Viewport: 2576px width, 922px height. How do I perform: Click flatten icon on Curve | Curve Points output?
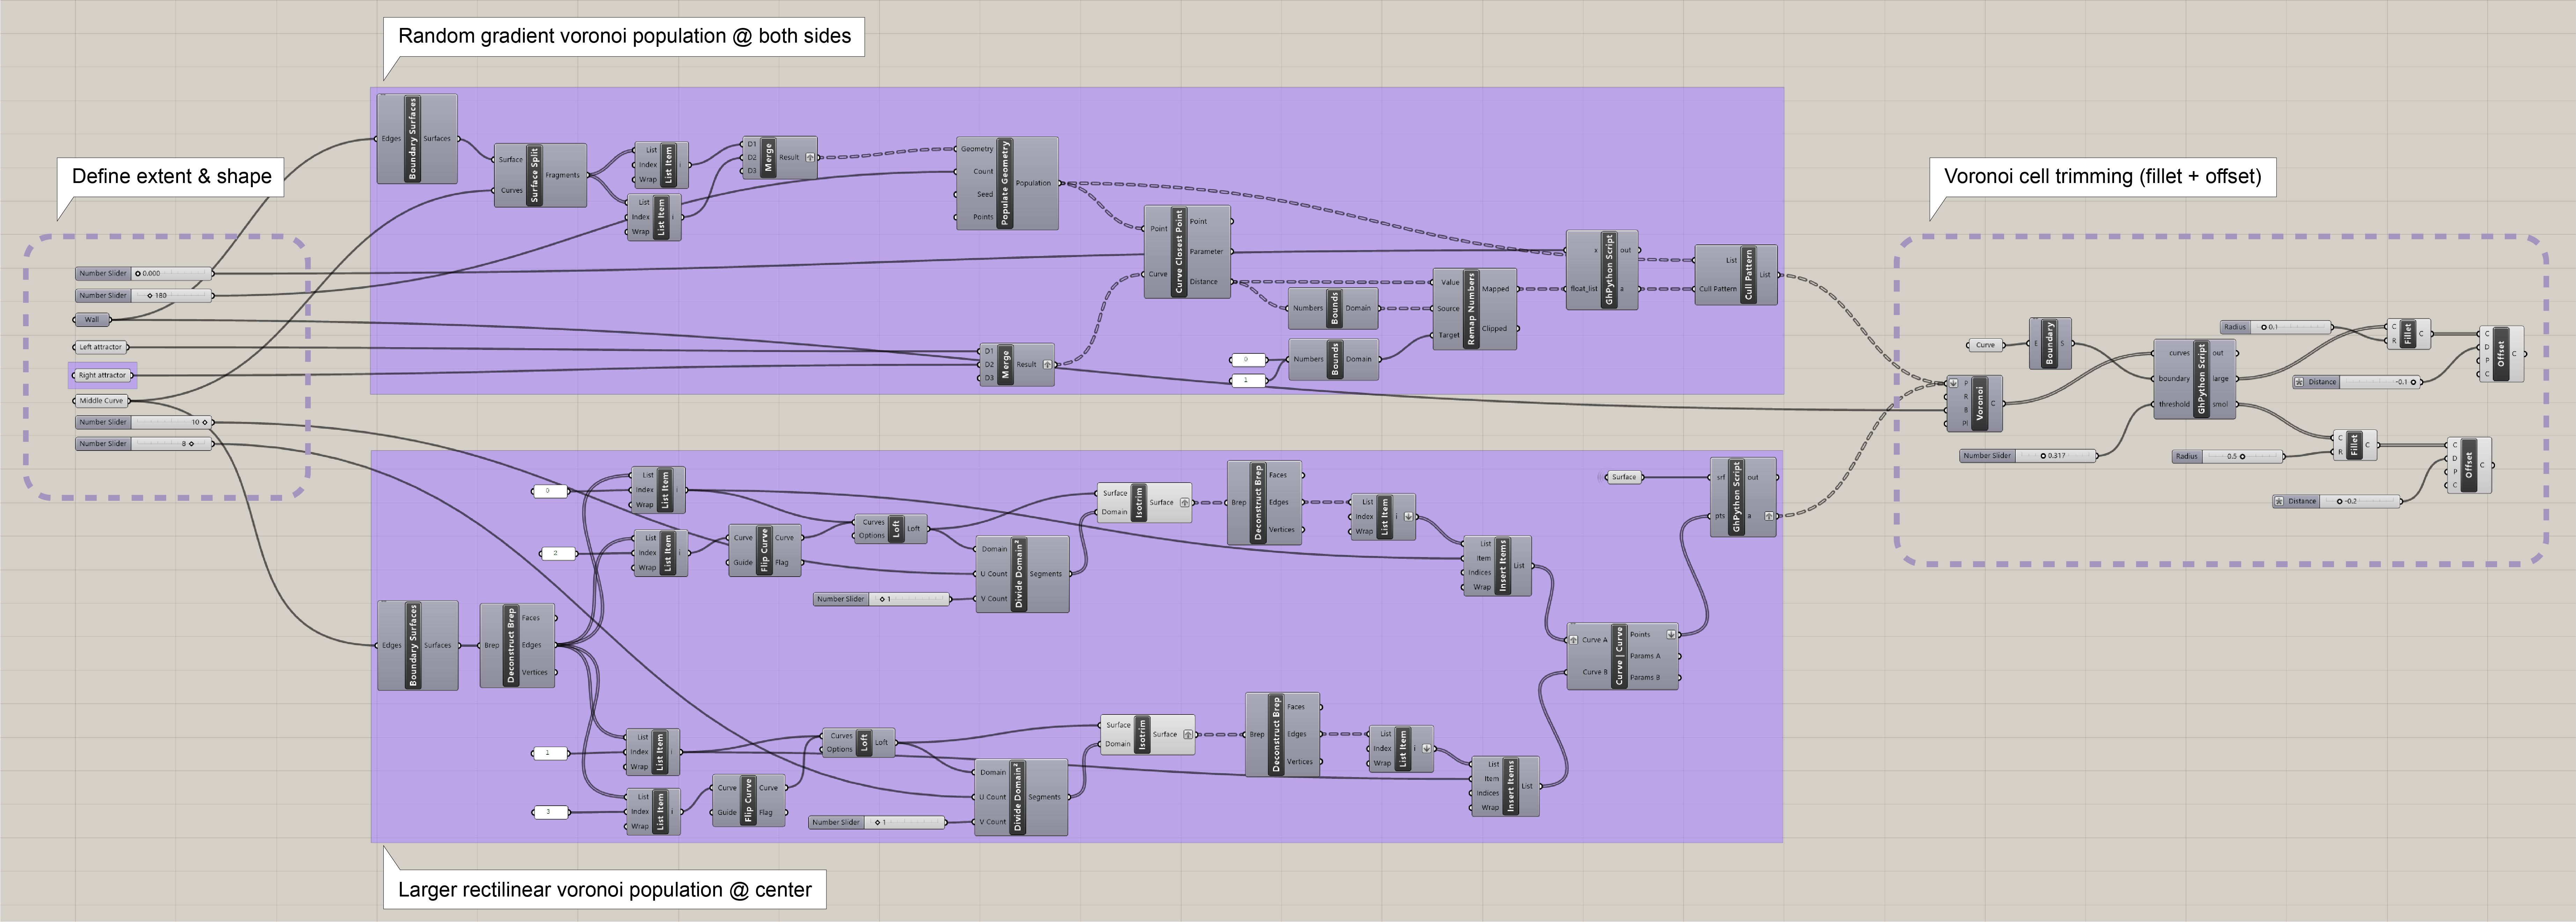[x=1671, y=634]
